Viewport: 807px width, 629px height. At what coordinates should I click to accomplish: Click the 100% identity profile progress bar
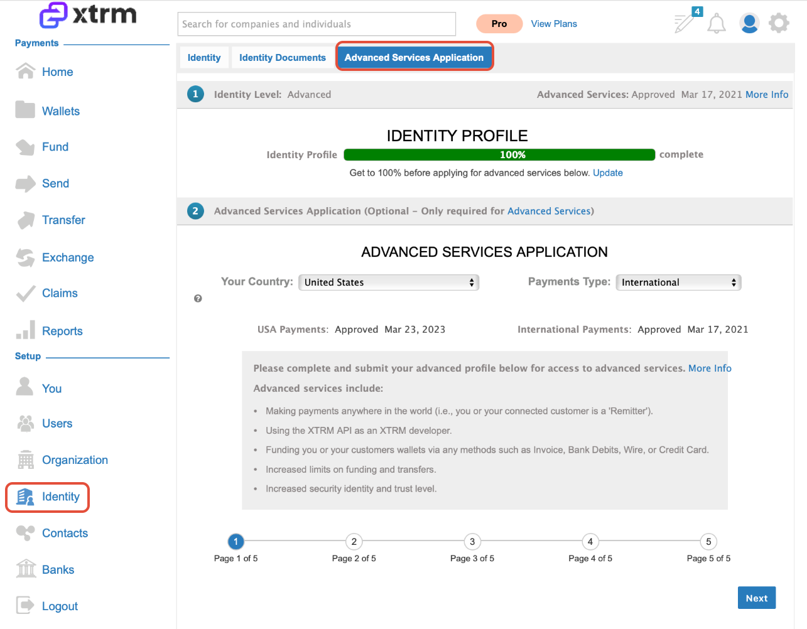click(499, 155)
